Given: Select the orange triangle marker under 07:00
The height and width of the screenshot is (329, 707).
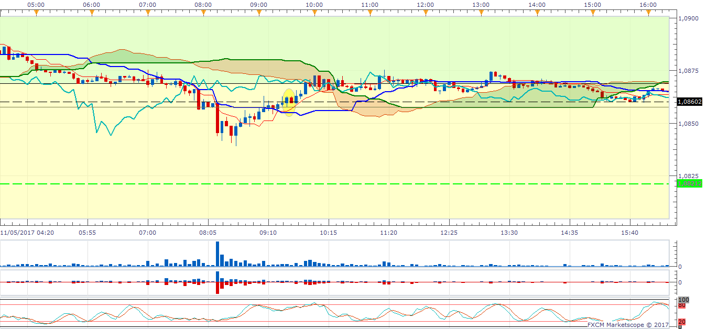Looking at the screenshot, I should click(x=147, y=13).
